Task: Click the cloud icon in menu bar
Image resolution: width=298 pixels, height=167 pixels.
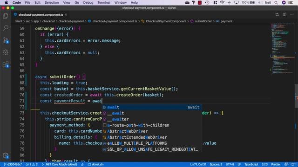Action: point(187,2)
